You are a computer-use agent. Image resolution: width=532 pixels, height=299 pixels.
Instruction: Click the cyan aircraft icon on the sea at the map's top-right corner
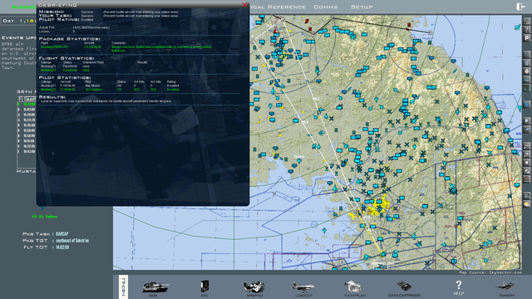(517, 27)
